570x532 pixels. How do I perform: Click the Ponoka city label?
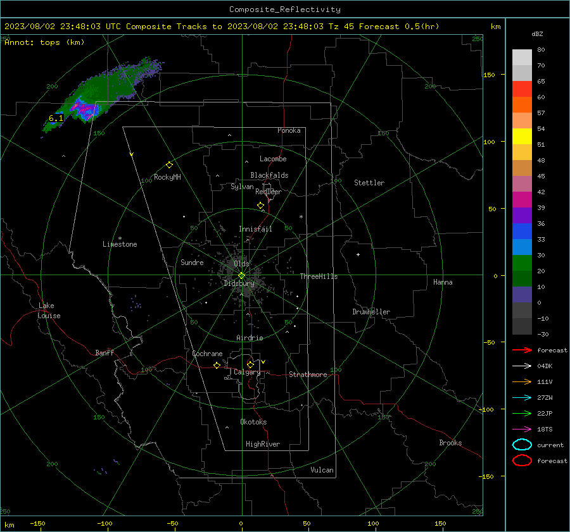tap(289, 130)
